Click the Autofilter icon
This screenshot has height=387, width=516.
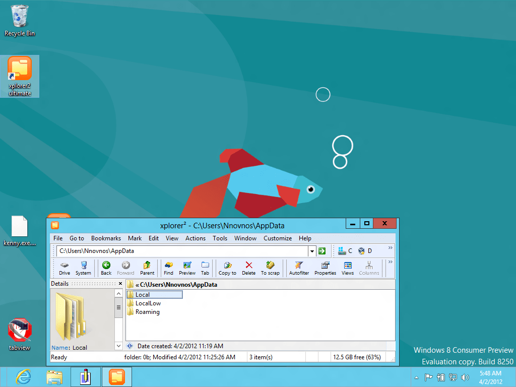point(299,268)
